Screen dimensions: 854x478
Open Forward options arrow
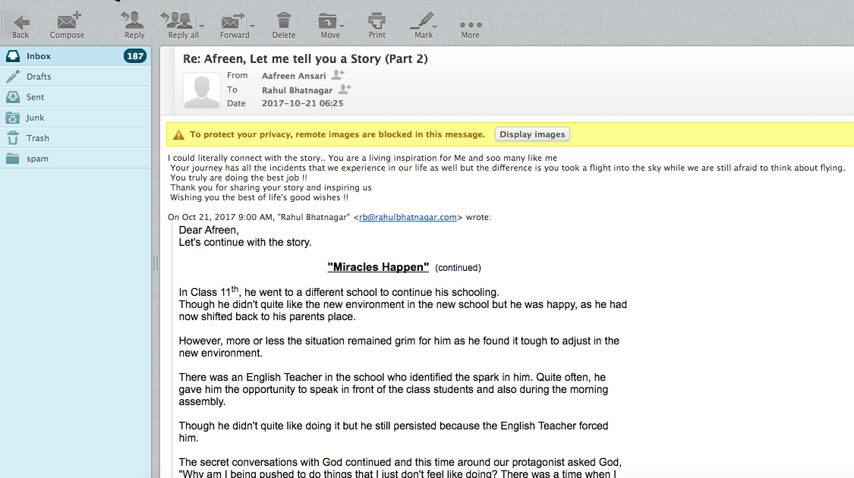tap(253, 26)
